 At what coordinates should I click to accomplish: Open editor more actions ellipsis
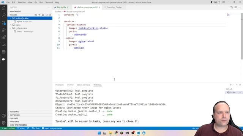pyautogui.click(x=240, y=7)
